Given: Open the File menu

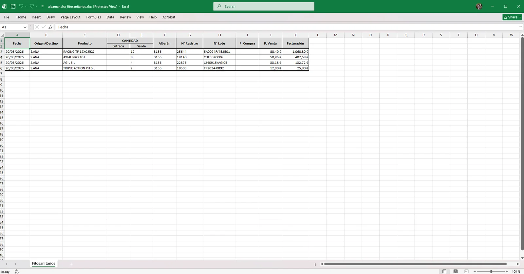Looking at the screenshot, I should coord(6,17).
